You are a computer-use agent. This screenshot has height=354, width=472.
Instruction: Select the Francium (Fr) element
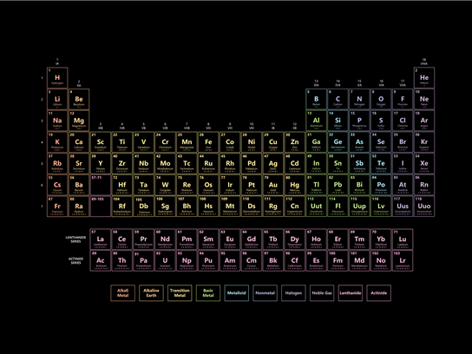click(x=57, y=206)
